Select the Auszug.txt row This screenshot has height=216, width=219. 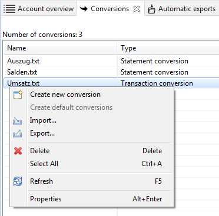(x=111, y=61)
